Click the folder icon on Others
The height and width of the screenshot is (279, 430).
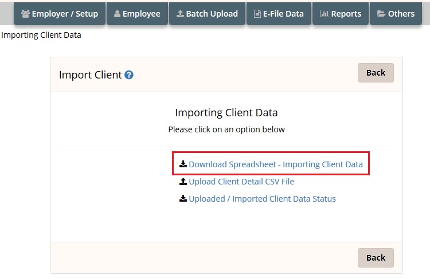381,14
